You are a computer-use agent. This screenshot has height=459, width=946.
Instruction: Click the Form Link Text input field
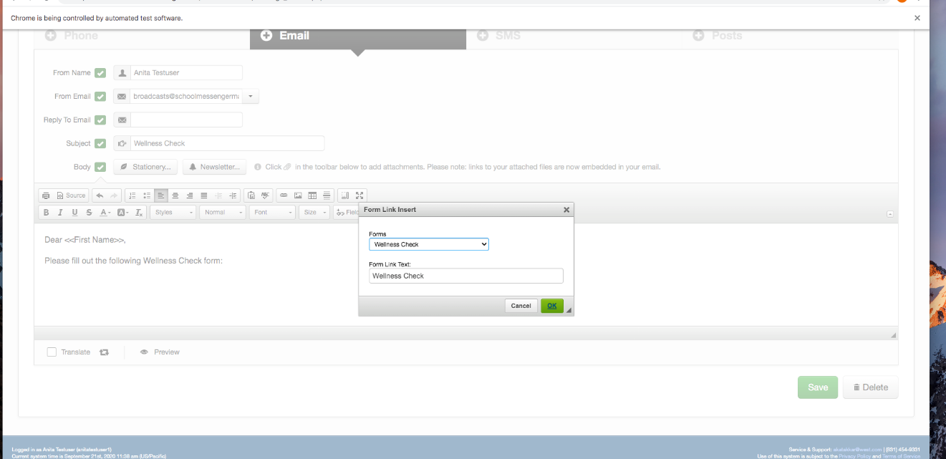(465, 276)
